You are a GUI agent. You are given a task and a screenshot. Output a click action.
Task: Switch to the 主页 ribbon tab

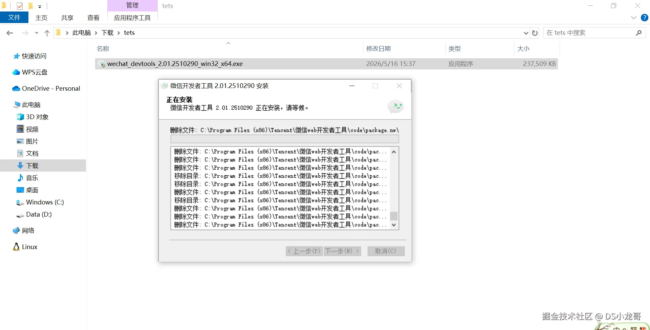[x=41, y=18]
